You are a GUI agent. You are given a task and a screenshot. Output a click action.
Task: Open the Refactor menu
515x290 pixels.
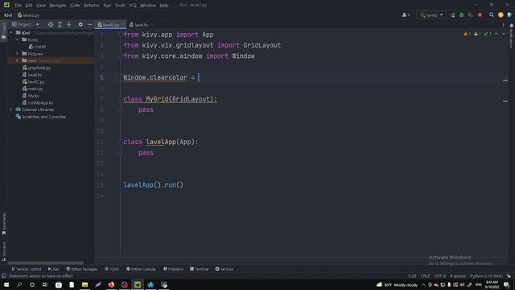tap(91, 6)
